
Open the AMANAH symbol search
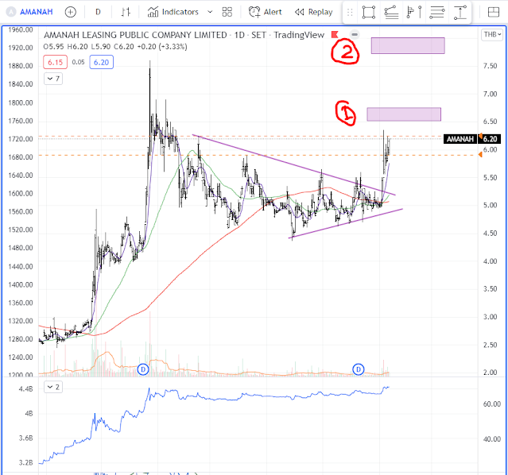[37, 12]
